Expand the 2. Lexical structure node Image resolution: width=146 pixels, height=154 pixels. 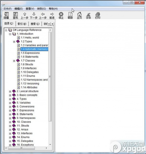(x=10, y=92)
